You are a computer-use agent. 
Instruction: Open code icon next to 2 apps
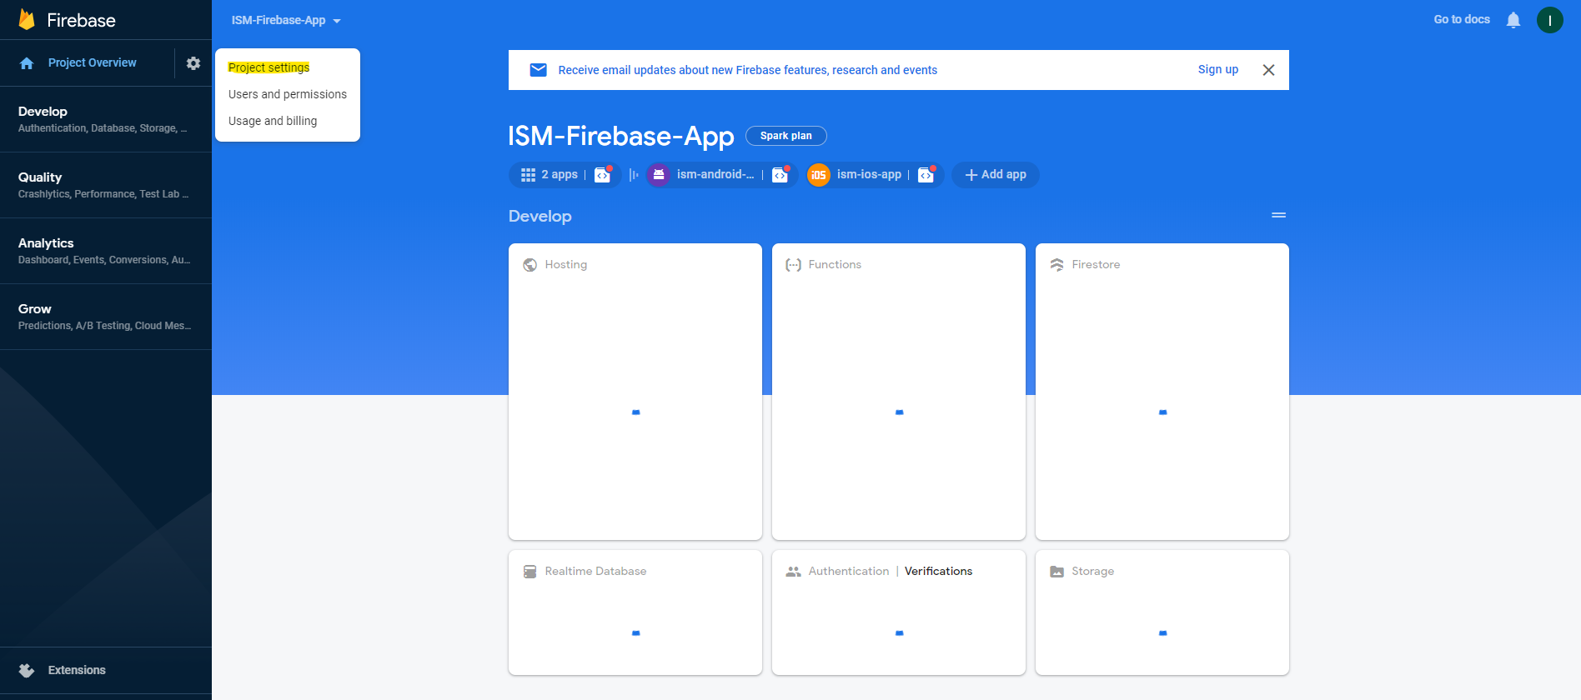pyautogui.click(x=602, y=175)
